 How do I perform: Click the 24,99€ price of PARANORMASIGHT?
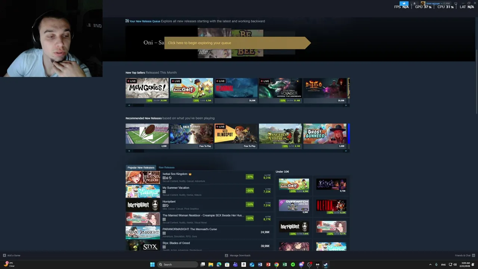pyautogui.click(x=265, y=232)
